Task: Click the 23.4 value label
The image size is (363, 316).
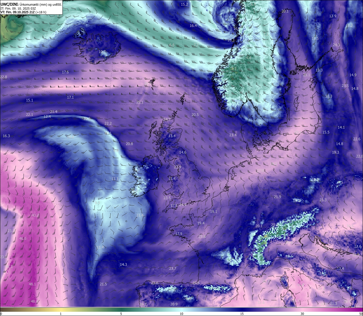Action: [x=233, y=135]
